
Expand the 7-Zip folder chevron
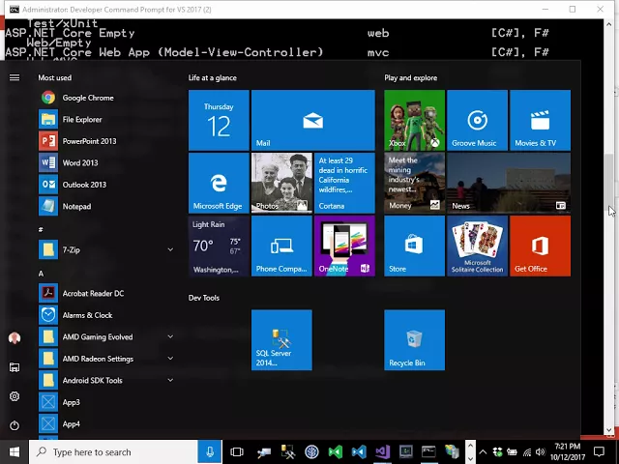pyautogui.click(x=170, y=249)
